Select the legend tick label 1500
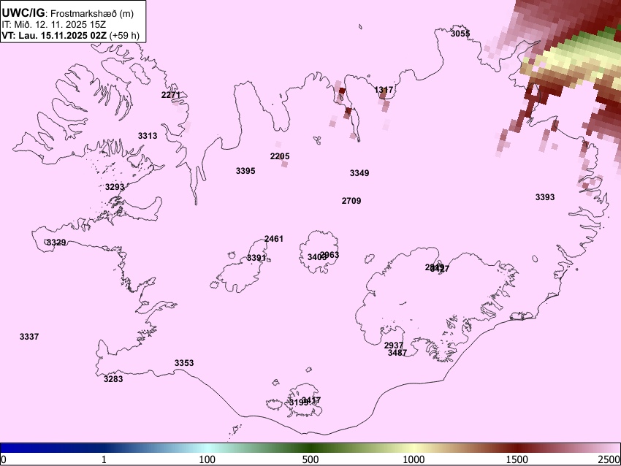The height and width of the screenshot is (466, 621). pyautogui.click(x=517, y=459)
